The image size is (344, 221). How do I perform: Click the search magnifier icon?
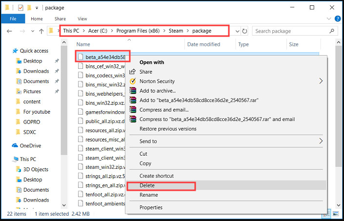tap(332, 31)
